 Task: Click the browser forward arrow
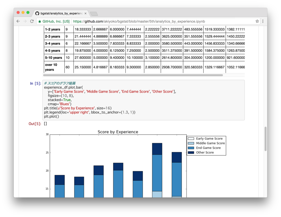click(x=25, y=21)
